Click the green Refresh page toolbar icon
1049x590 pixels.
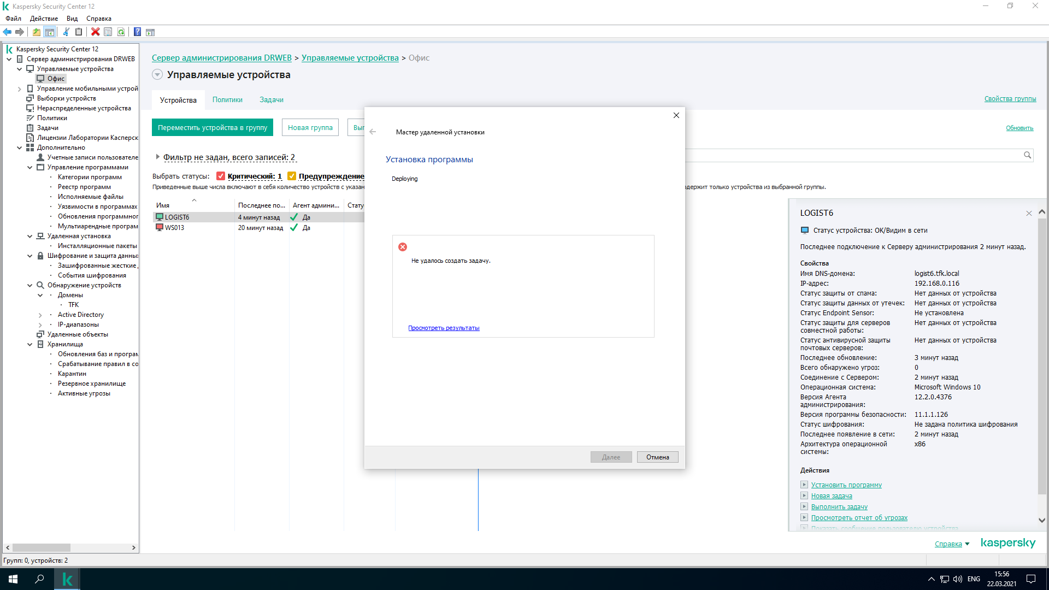pyautogui.click(x=121, y=32)
